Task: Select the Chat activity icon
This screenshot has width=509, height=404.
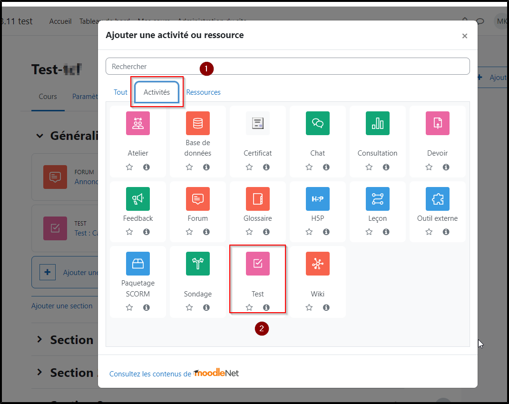Action: point(318,123)
